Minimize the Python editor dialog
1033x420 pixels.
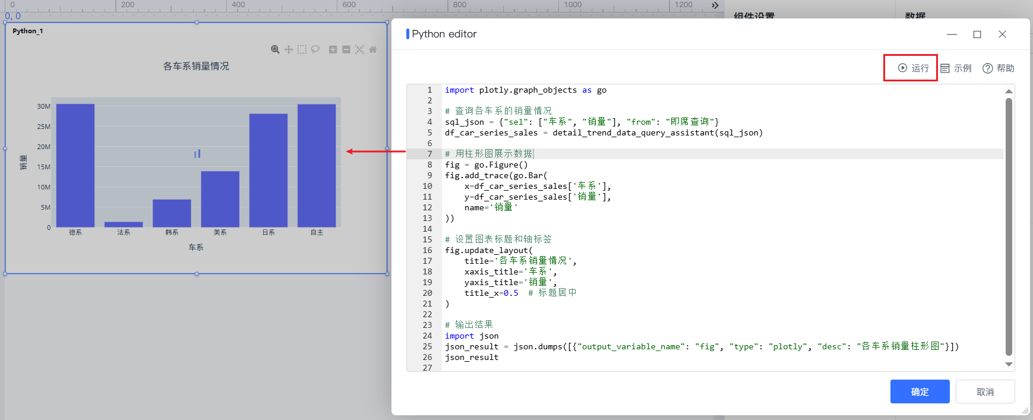pos(952,34)
